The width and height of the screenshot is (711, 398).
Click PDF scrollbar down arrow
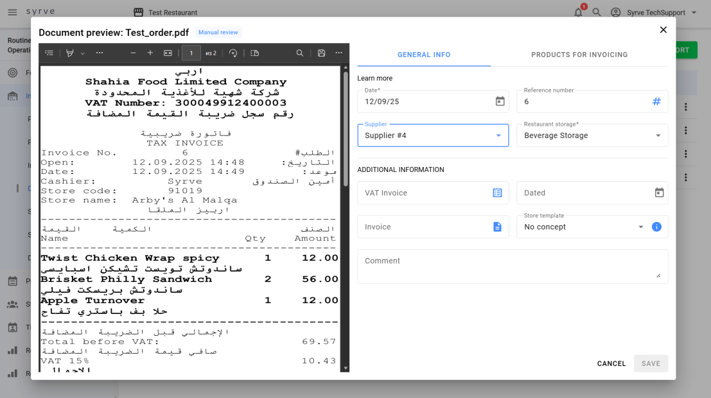point(346,368)
